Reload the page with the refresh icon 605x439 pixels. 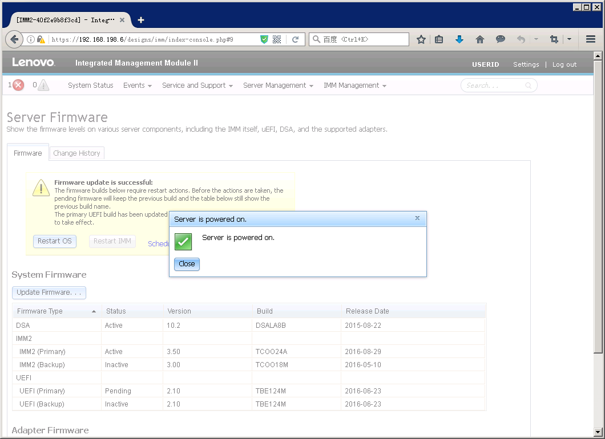point(296,39)
